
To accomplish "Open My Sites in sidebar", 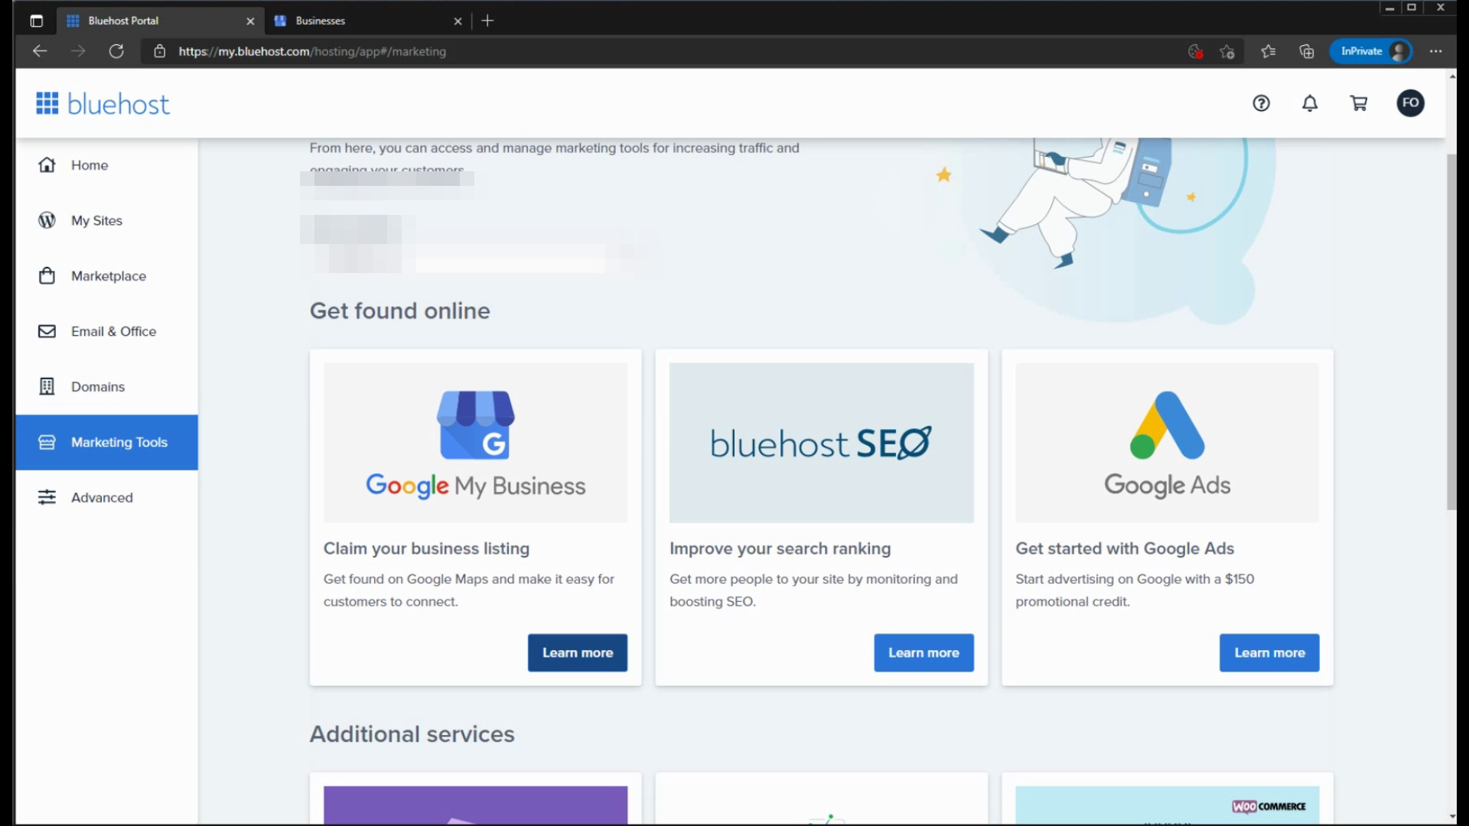I will (96, 220).
